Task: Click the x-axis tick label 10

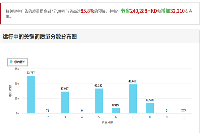Action: [184, 117]
